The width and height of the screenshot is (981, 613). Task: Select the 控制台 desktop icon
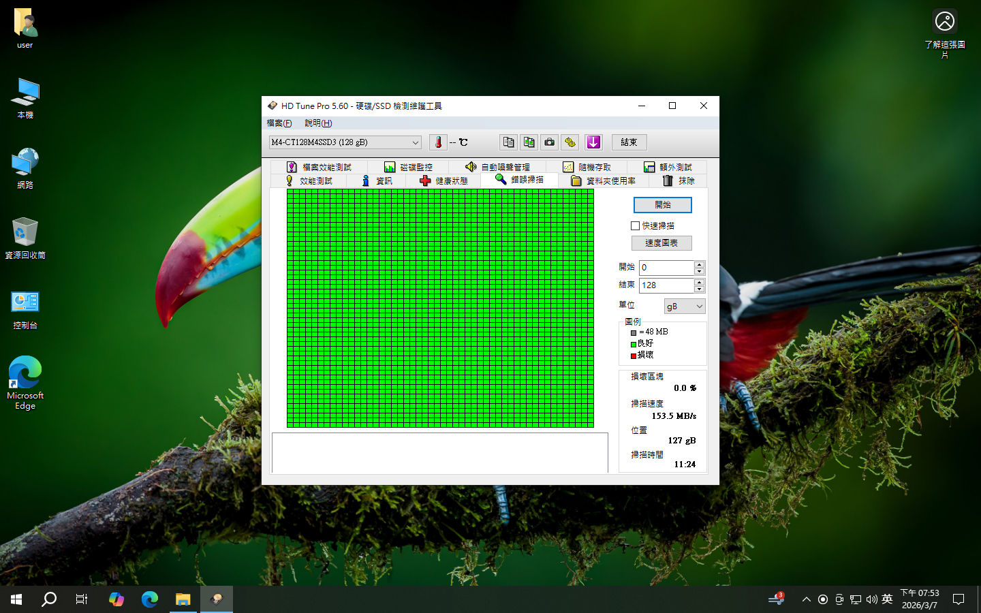pos(25,310)
